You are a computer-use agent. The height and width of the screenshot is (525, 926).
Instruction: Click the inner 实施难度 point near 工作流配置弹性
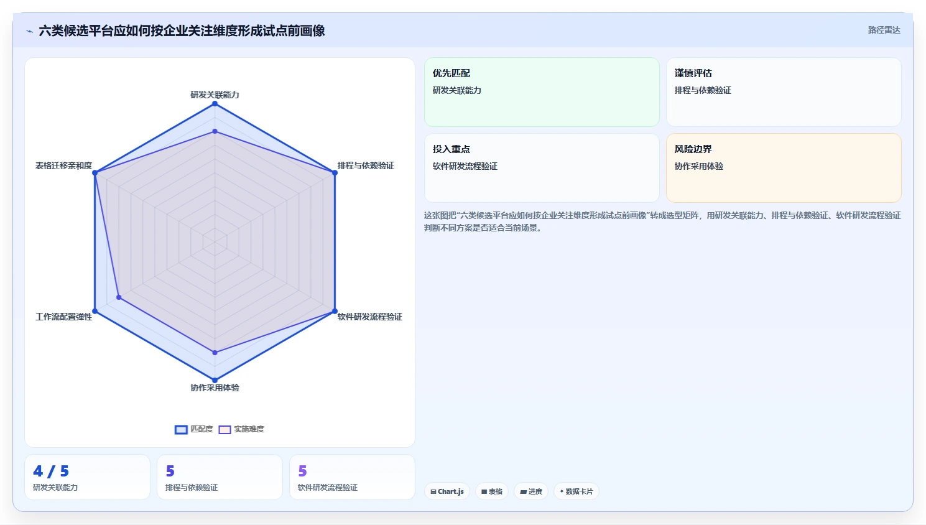coord(119,297)
